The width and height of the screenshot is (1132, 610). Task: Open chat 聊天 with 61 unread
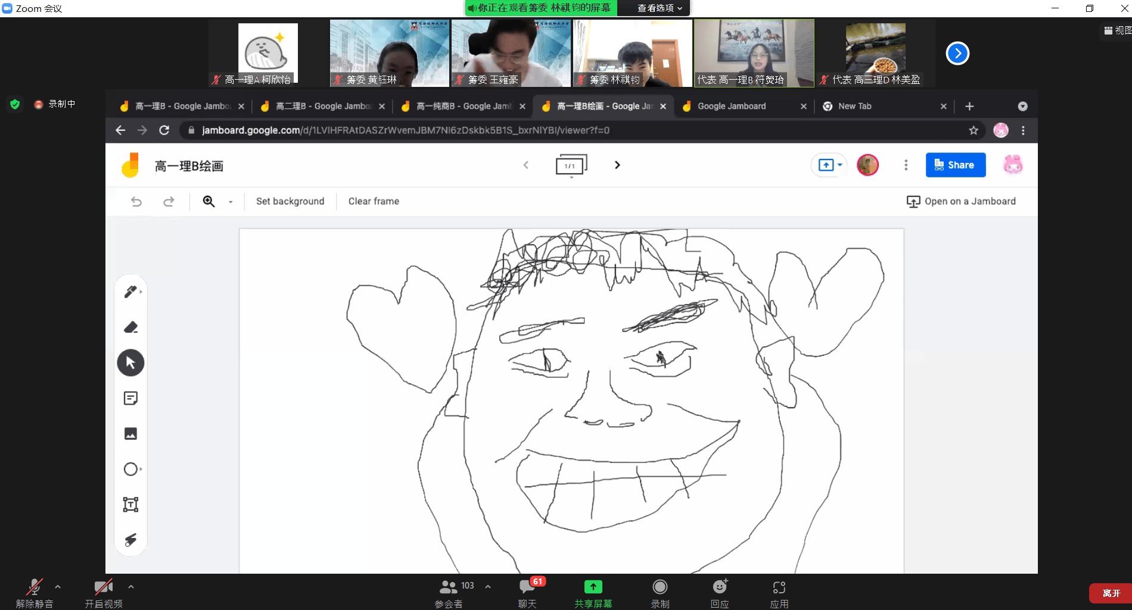point(528,593)
